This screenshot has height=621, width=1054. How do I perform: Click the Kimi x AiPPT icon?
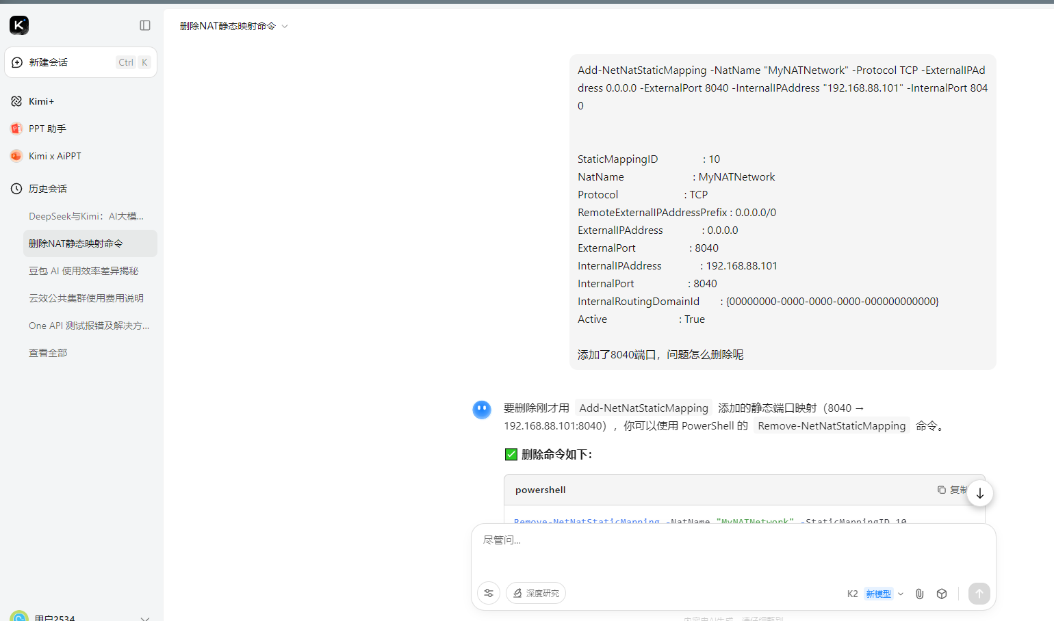pyautogui.click(x=16, y=156)
